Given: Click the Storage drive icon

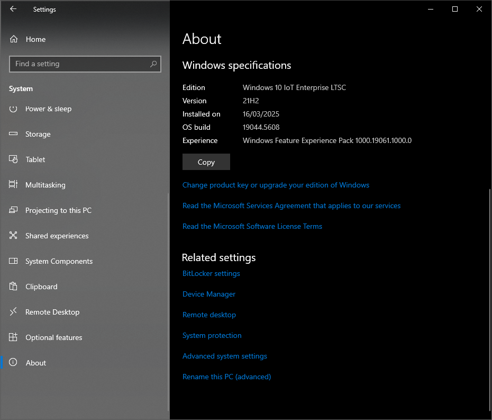Looking at the screenshot, I should tap(14, 134).
